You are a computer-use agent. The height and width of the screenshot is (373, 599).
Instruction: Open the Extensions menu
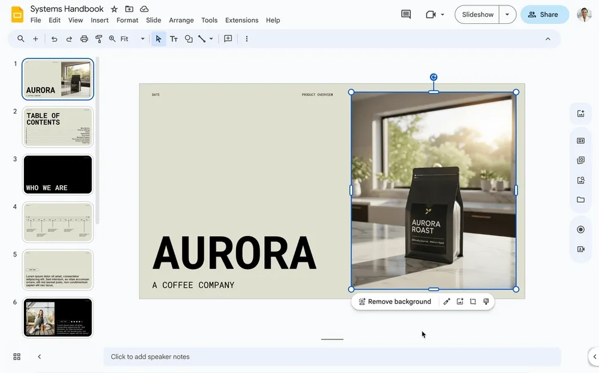pos(241,20)
